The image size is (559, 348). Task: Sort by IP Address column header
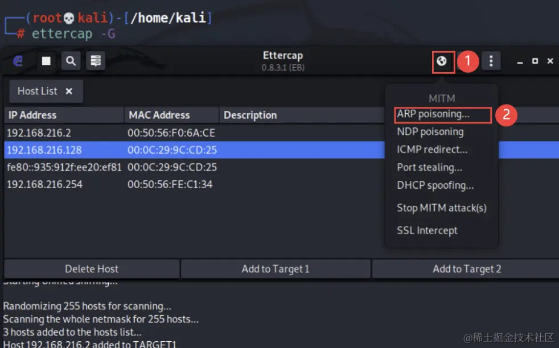[x=64, y=115]
